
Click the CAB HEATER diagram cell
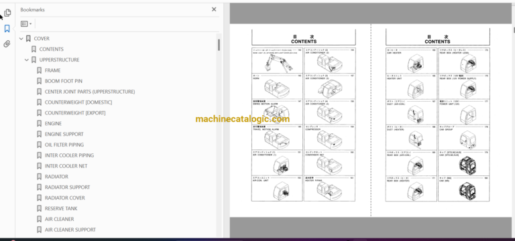(x=412, y=61)
